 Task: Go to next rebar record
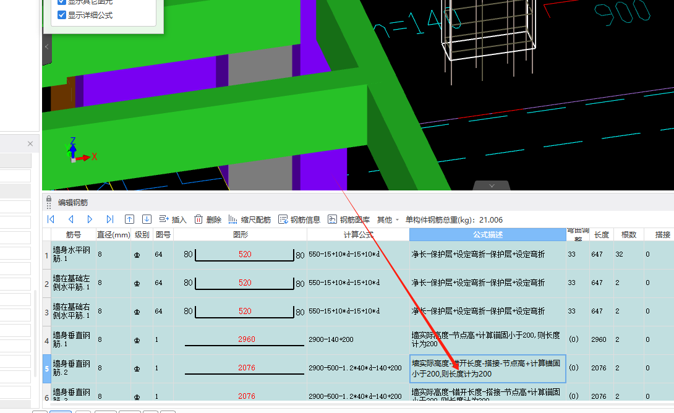click(90, 219)
